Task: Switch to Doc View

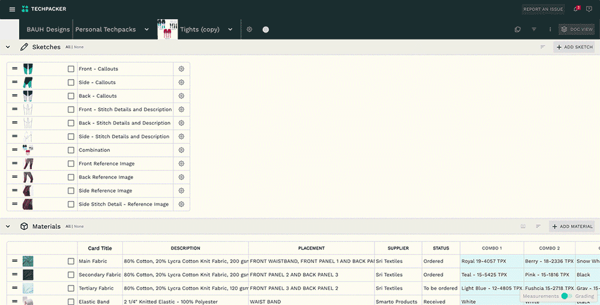Action: 576,29
